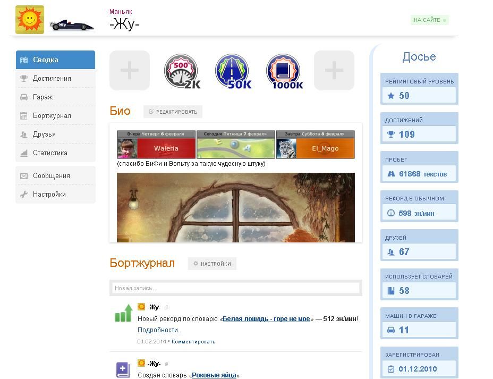Expand the Подробности link of the record entry

[160, 330]
